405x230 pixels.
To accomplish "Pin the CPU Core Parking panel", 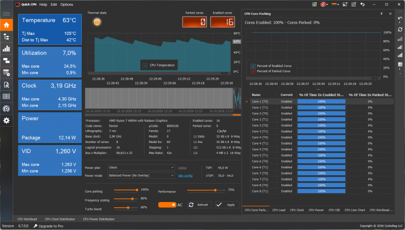I will pos(381,14).
